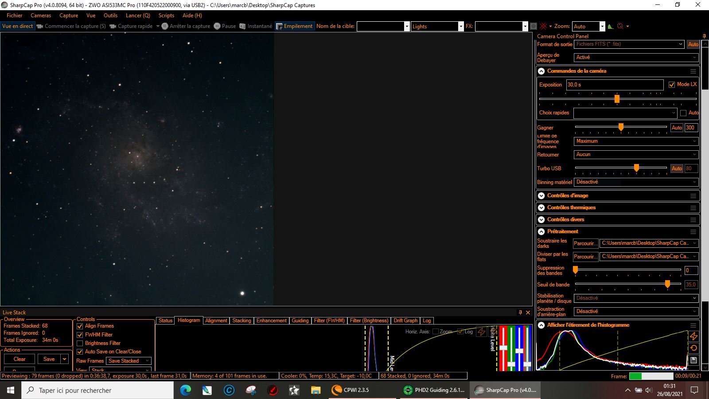Open the Zoom Auto dropdown

588,26
